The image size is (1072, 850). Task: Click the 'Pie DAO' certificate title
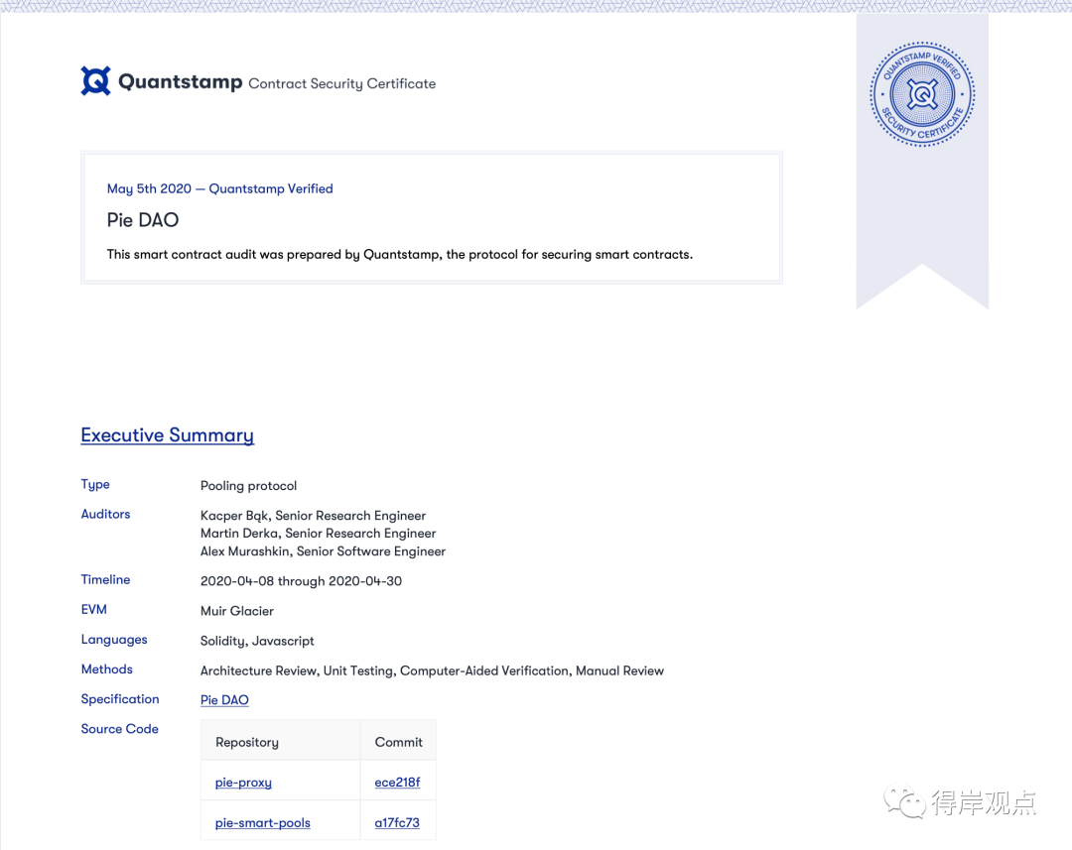click(143, 220)
